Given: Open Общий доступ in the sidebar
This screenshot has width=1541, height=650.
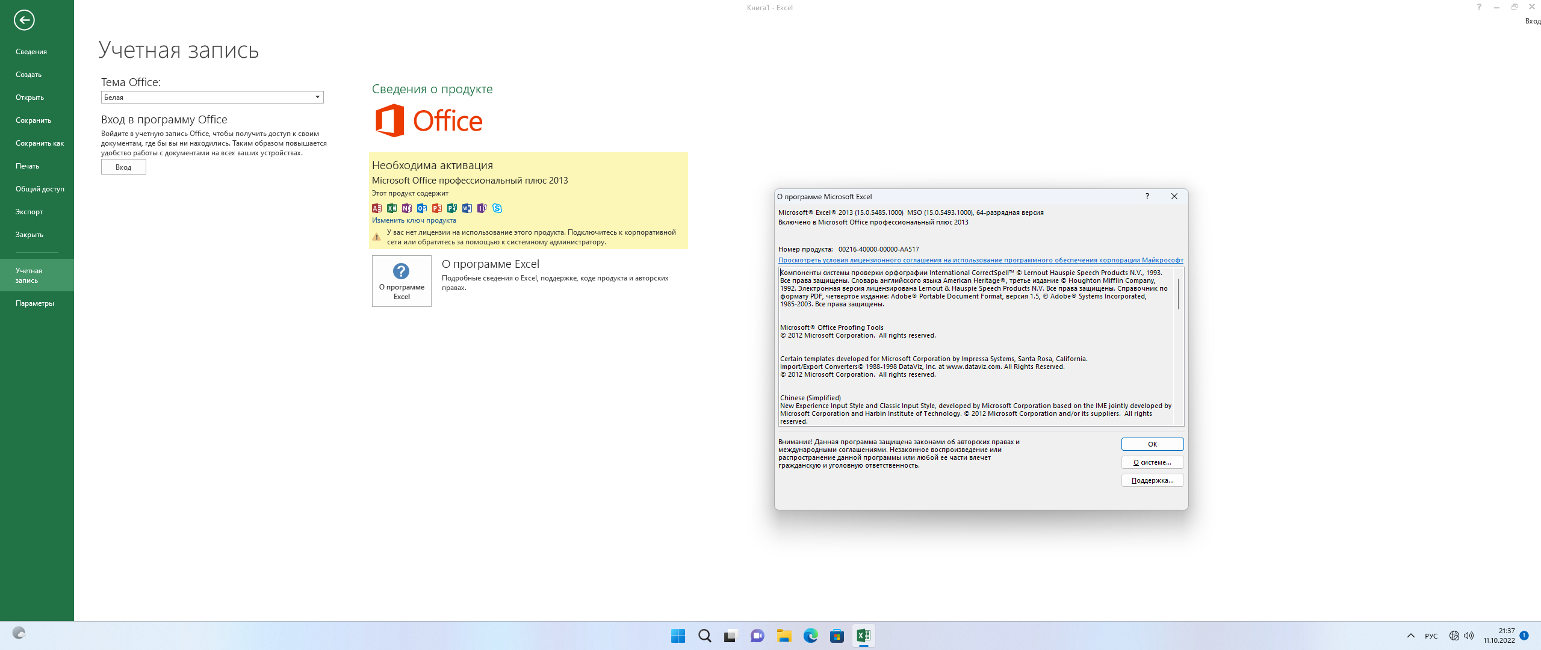Looking at the screenshot, I should tap(37, 189).
